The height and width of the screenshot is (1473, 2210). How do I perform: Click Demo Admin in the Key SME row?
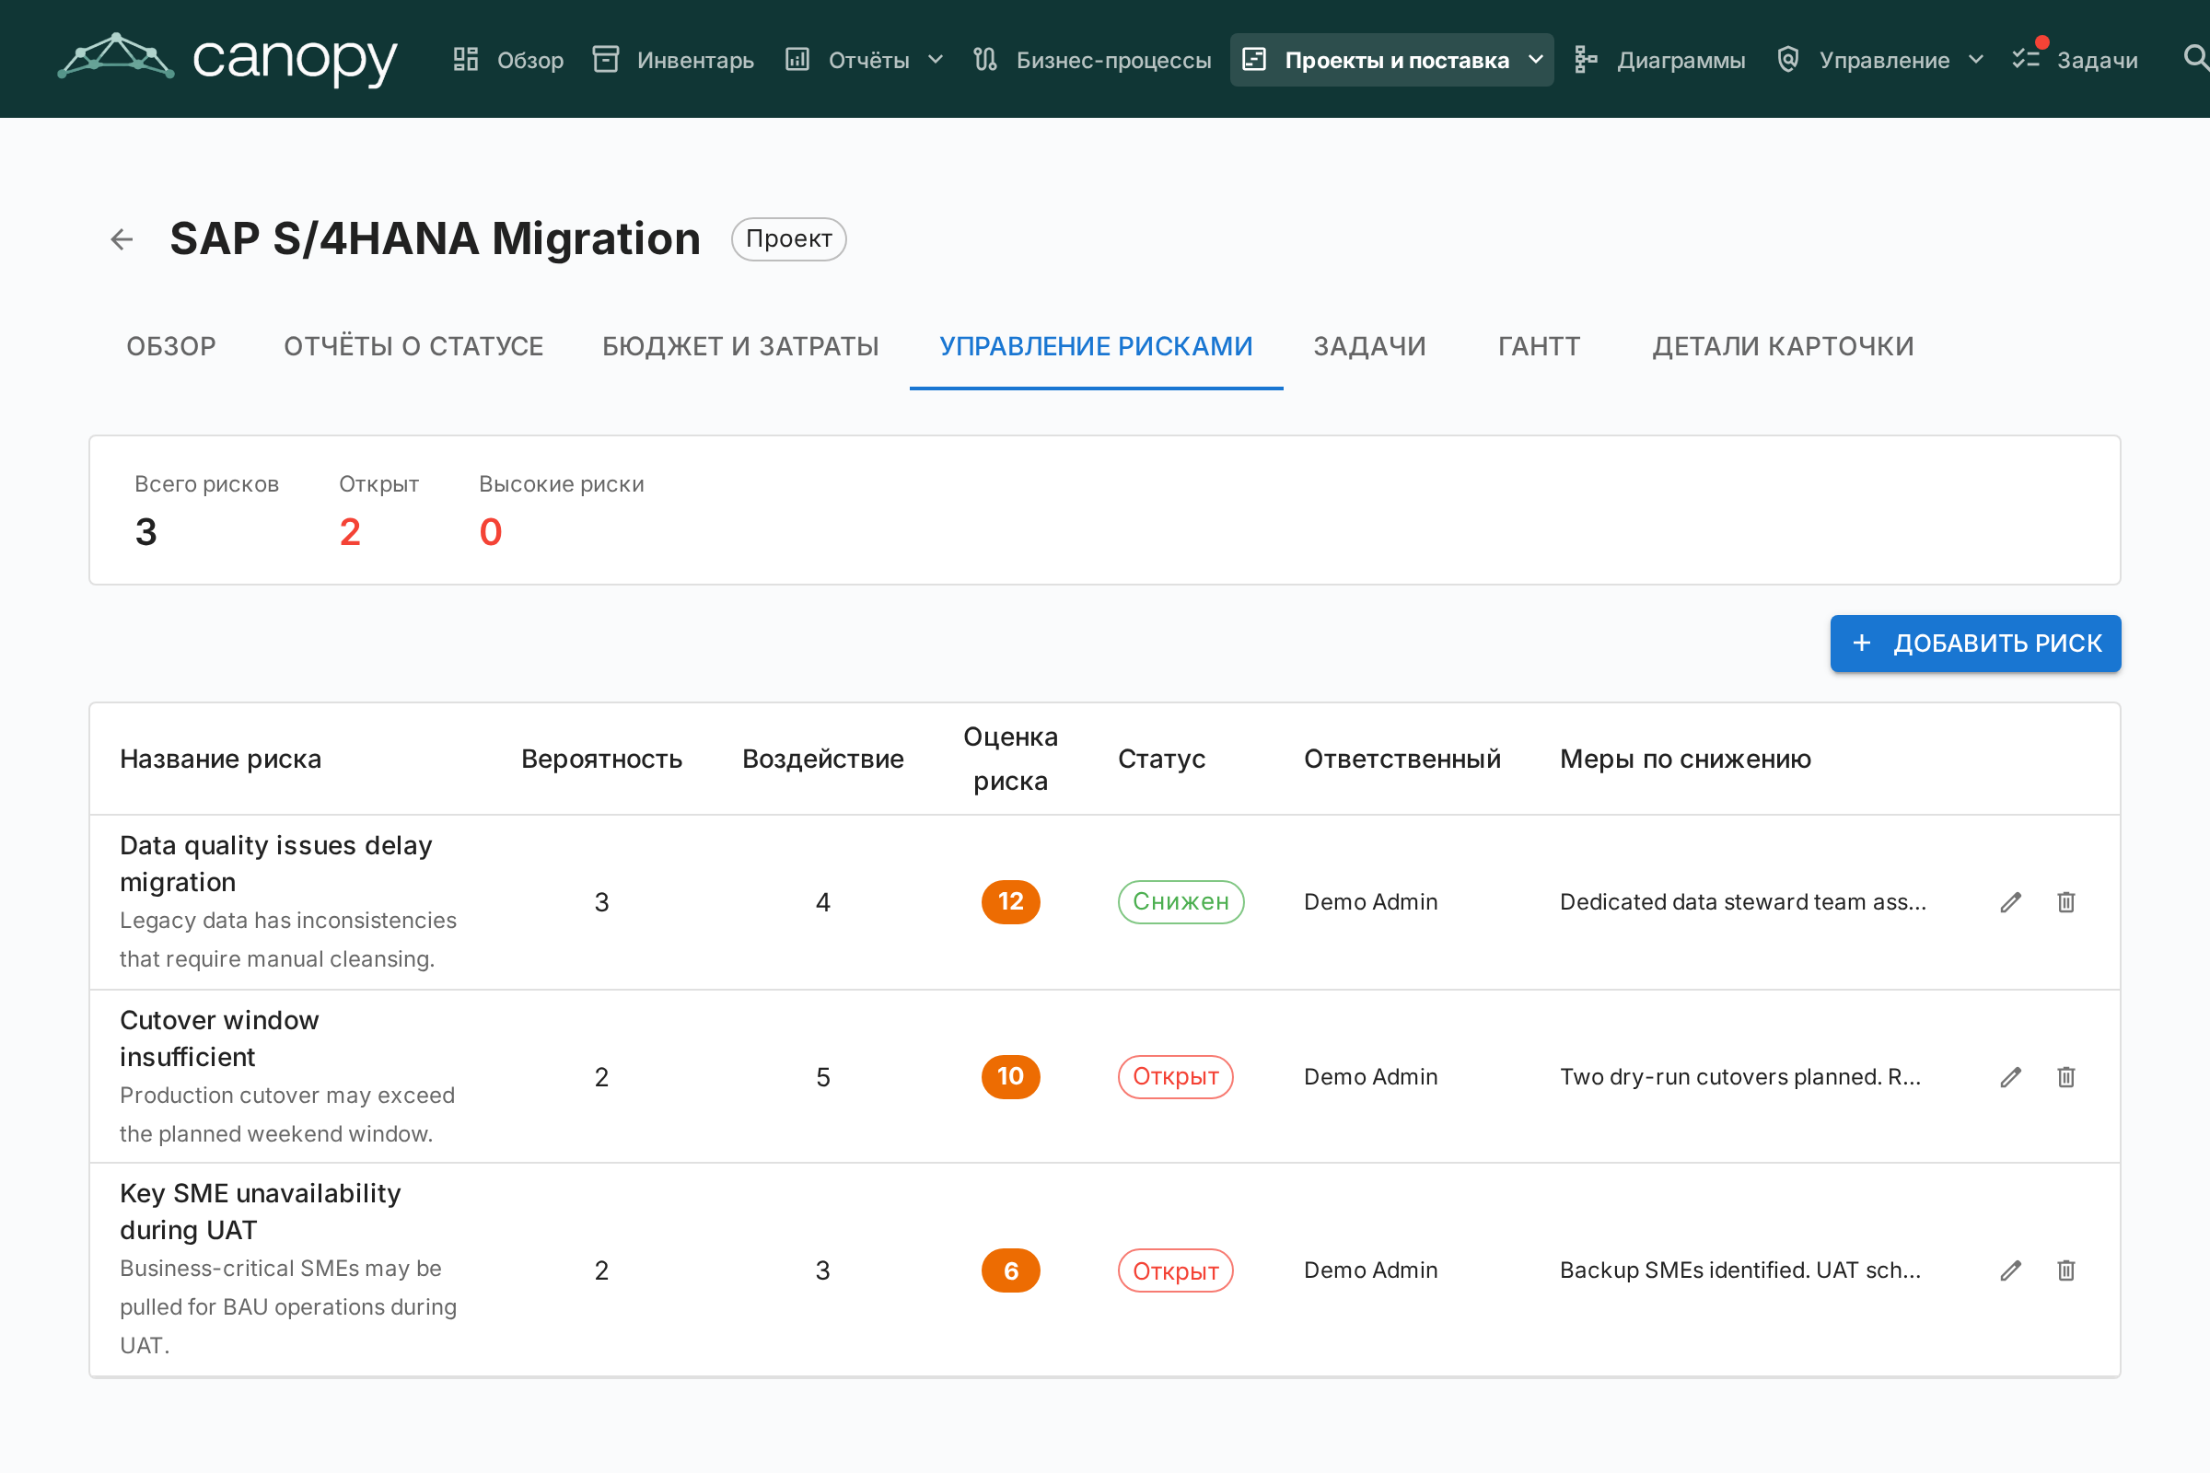point(1371,1270)
